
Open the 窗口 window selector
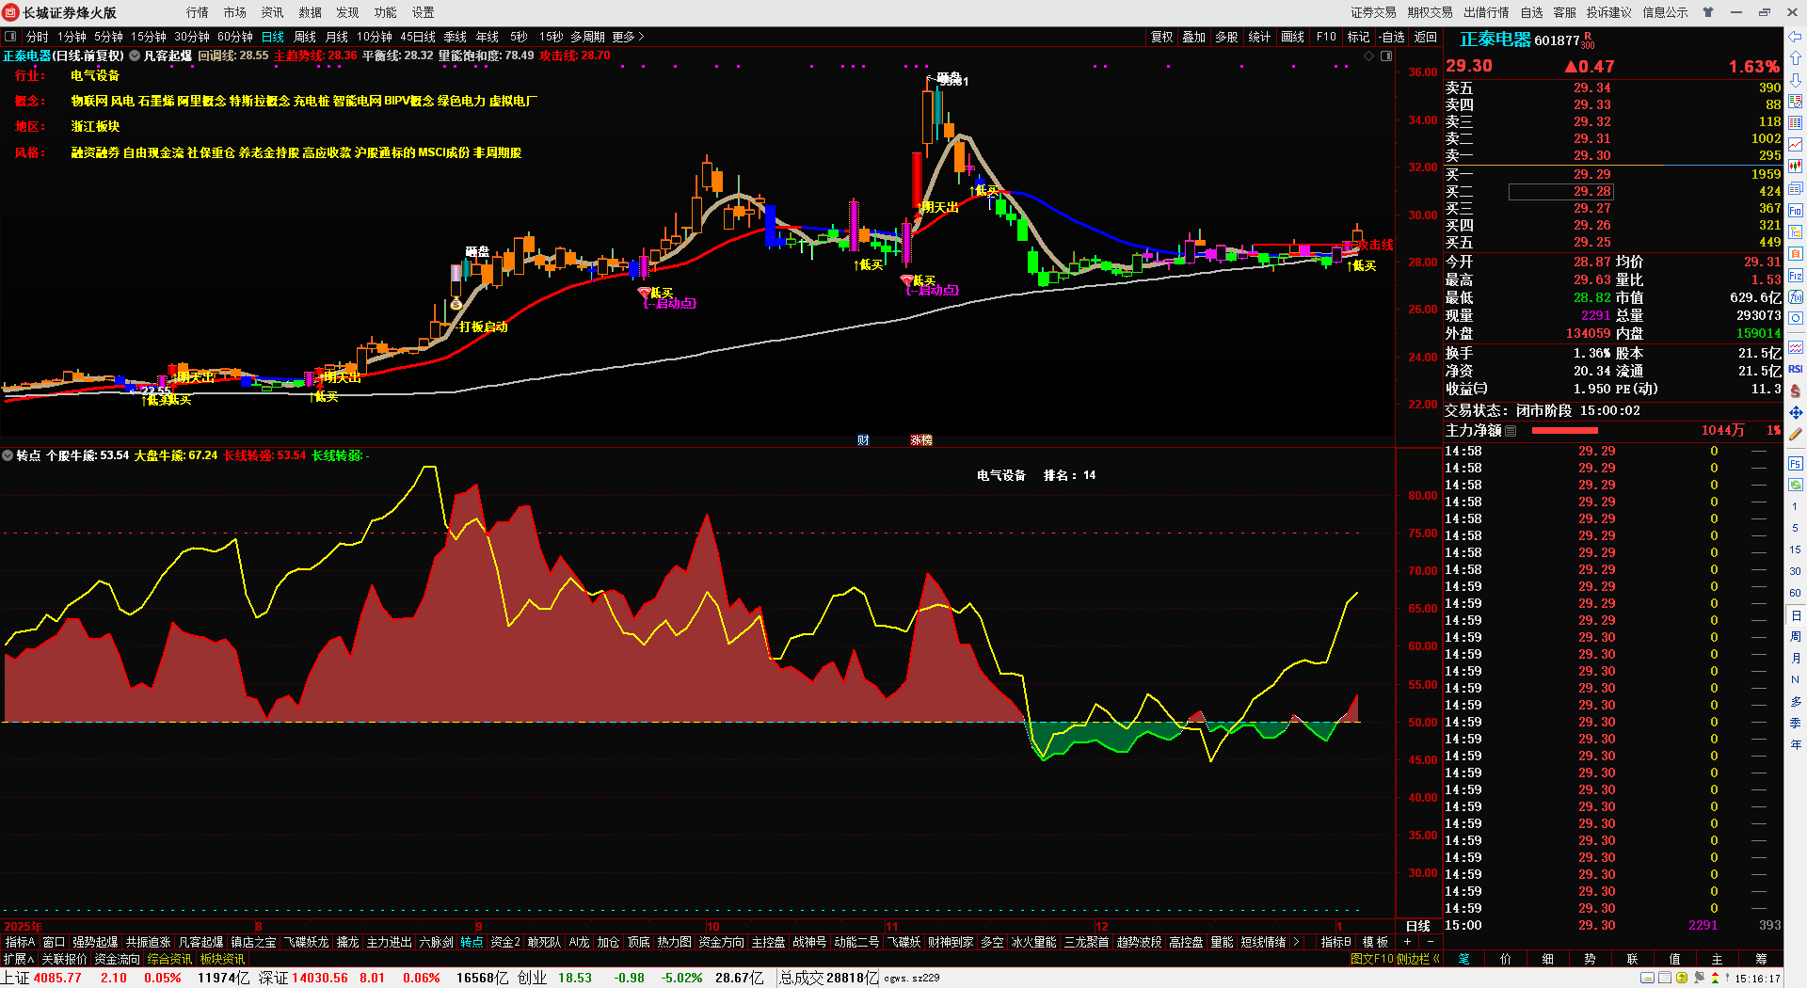coord(54,942)
